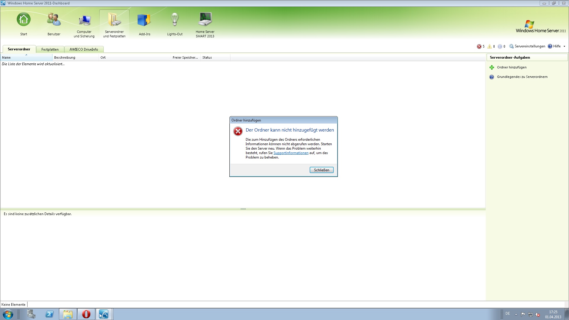Switch to the Serverordner tab
The height and width of the screenshot is (320, 569).
click(19, 49)
